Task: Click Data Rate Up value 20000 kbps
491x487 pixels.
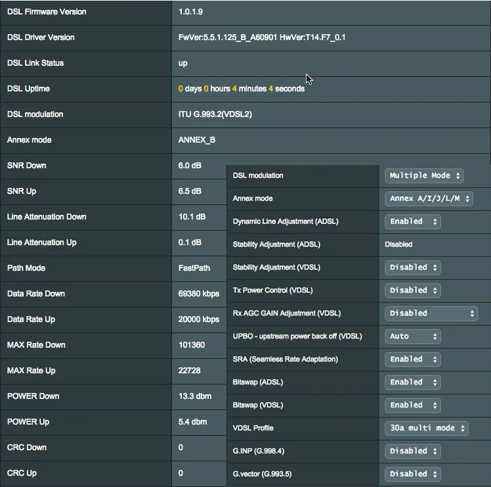Action: [198, 319]
